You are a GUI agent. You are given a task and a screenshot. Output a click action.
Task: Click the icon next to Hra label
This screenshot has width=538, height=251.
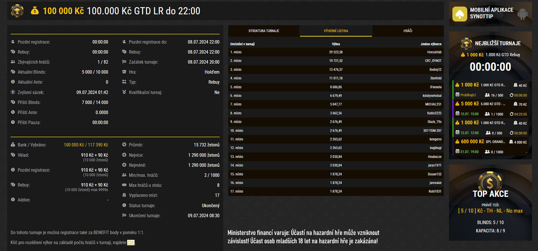click(124, 72)
